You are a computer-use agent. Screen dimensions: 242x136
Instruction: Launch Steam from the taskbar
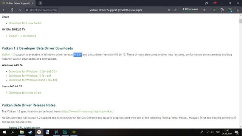tap(30, 132)
